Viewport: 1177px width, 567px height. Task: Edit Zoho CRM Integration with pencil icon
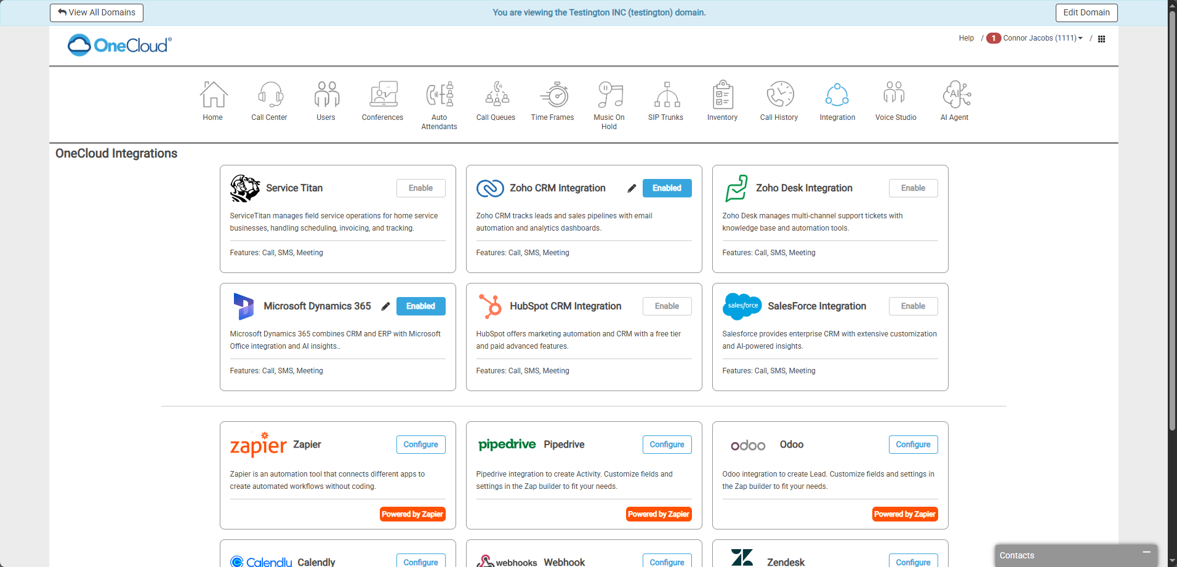[632, 189]
